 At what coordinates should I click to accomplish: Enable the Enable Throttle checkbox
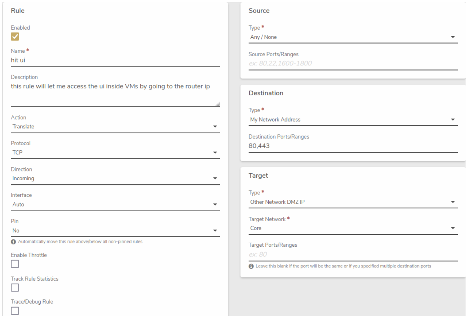point(15,264)
